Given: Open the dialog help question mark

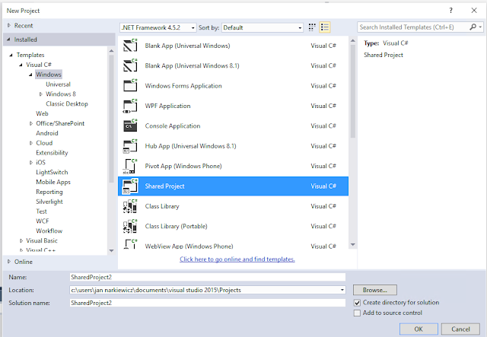Looking at the screenshot, I should pos(451,10).
